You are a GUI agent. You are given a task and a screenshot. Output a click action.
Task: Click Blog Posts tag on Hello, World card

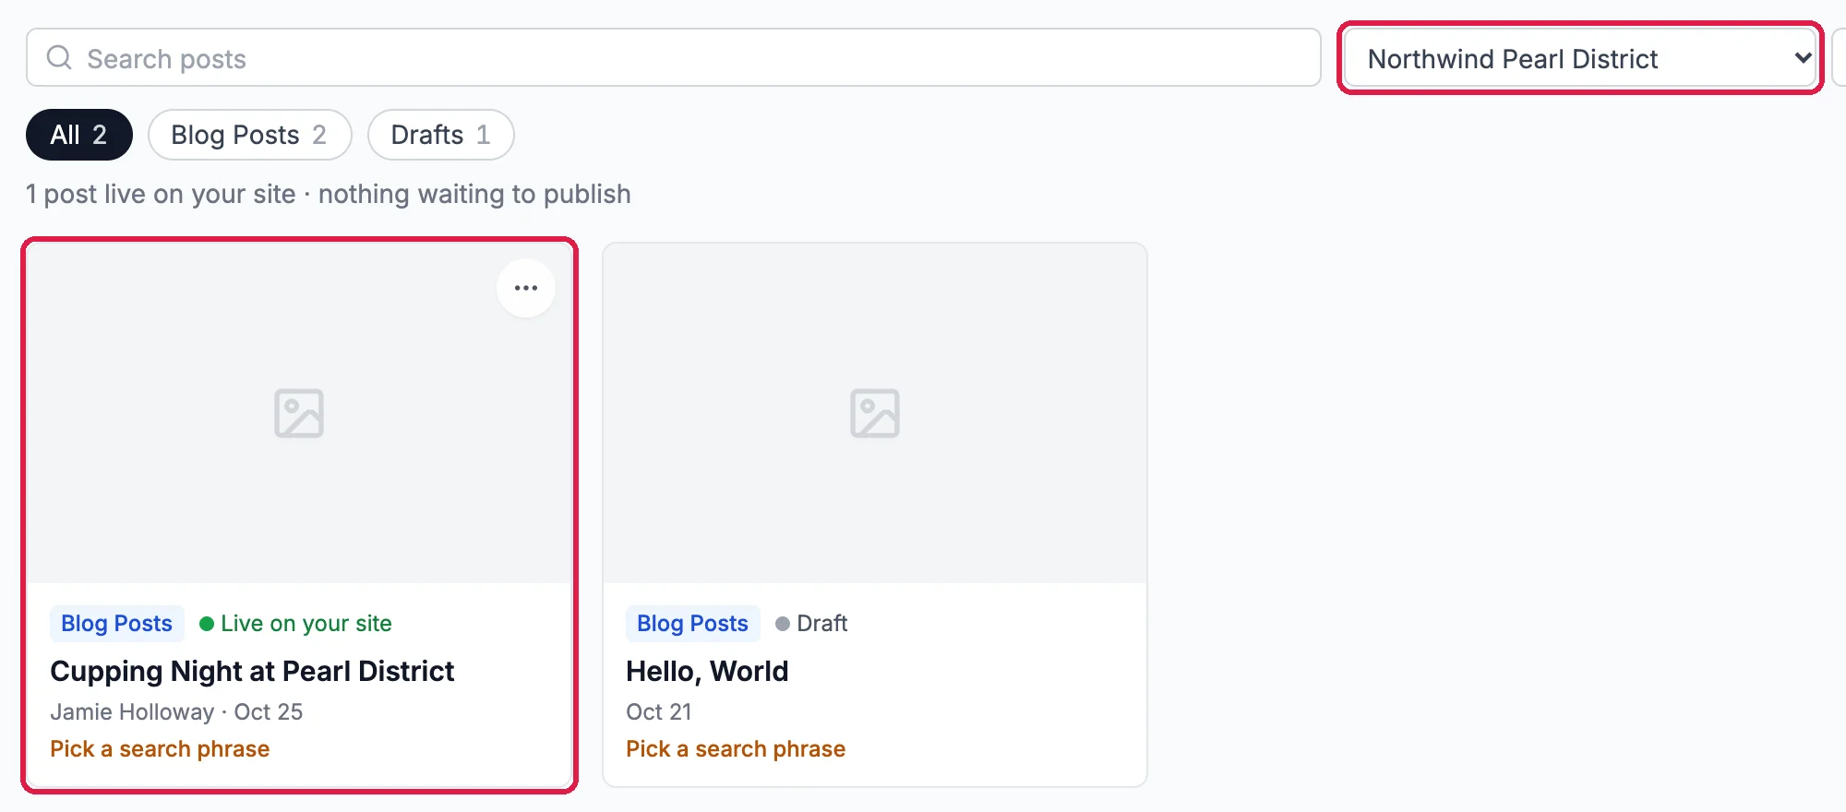(693, 624)
